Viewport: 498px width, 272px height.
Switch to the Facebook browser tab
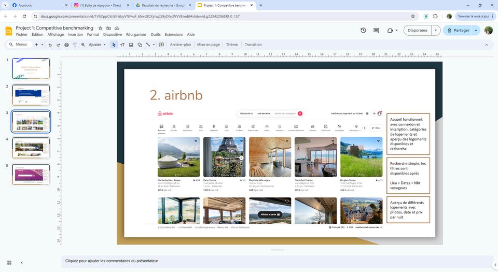pos(39,5)
